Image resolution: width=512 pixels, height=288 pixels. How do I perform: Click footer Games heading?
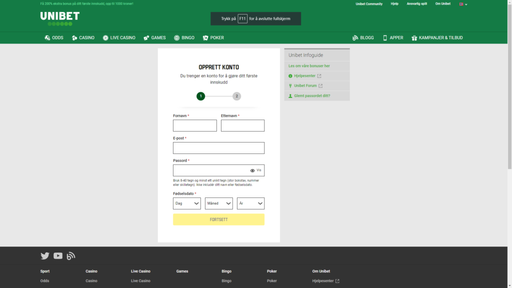pyautogui.click(x=182, y=271)
